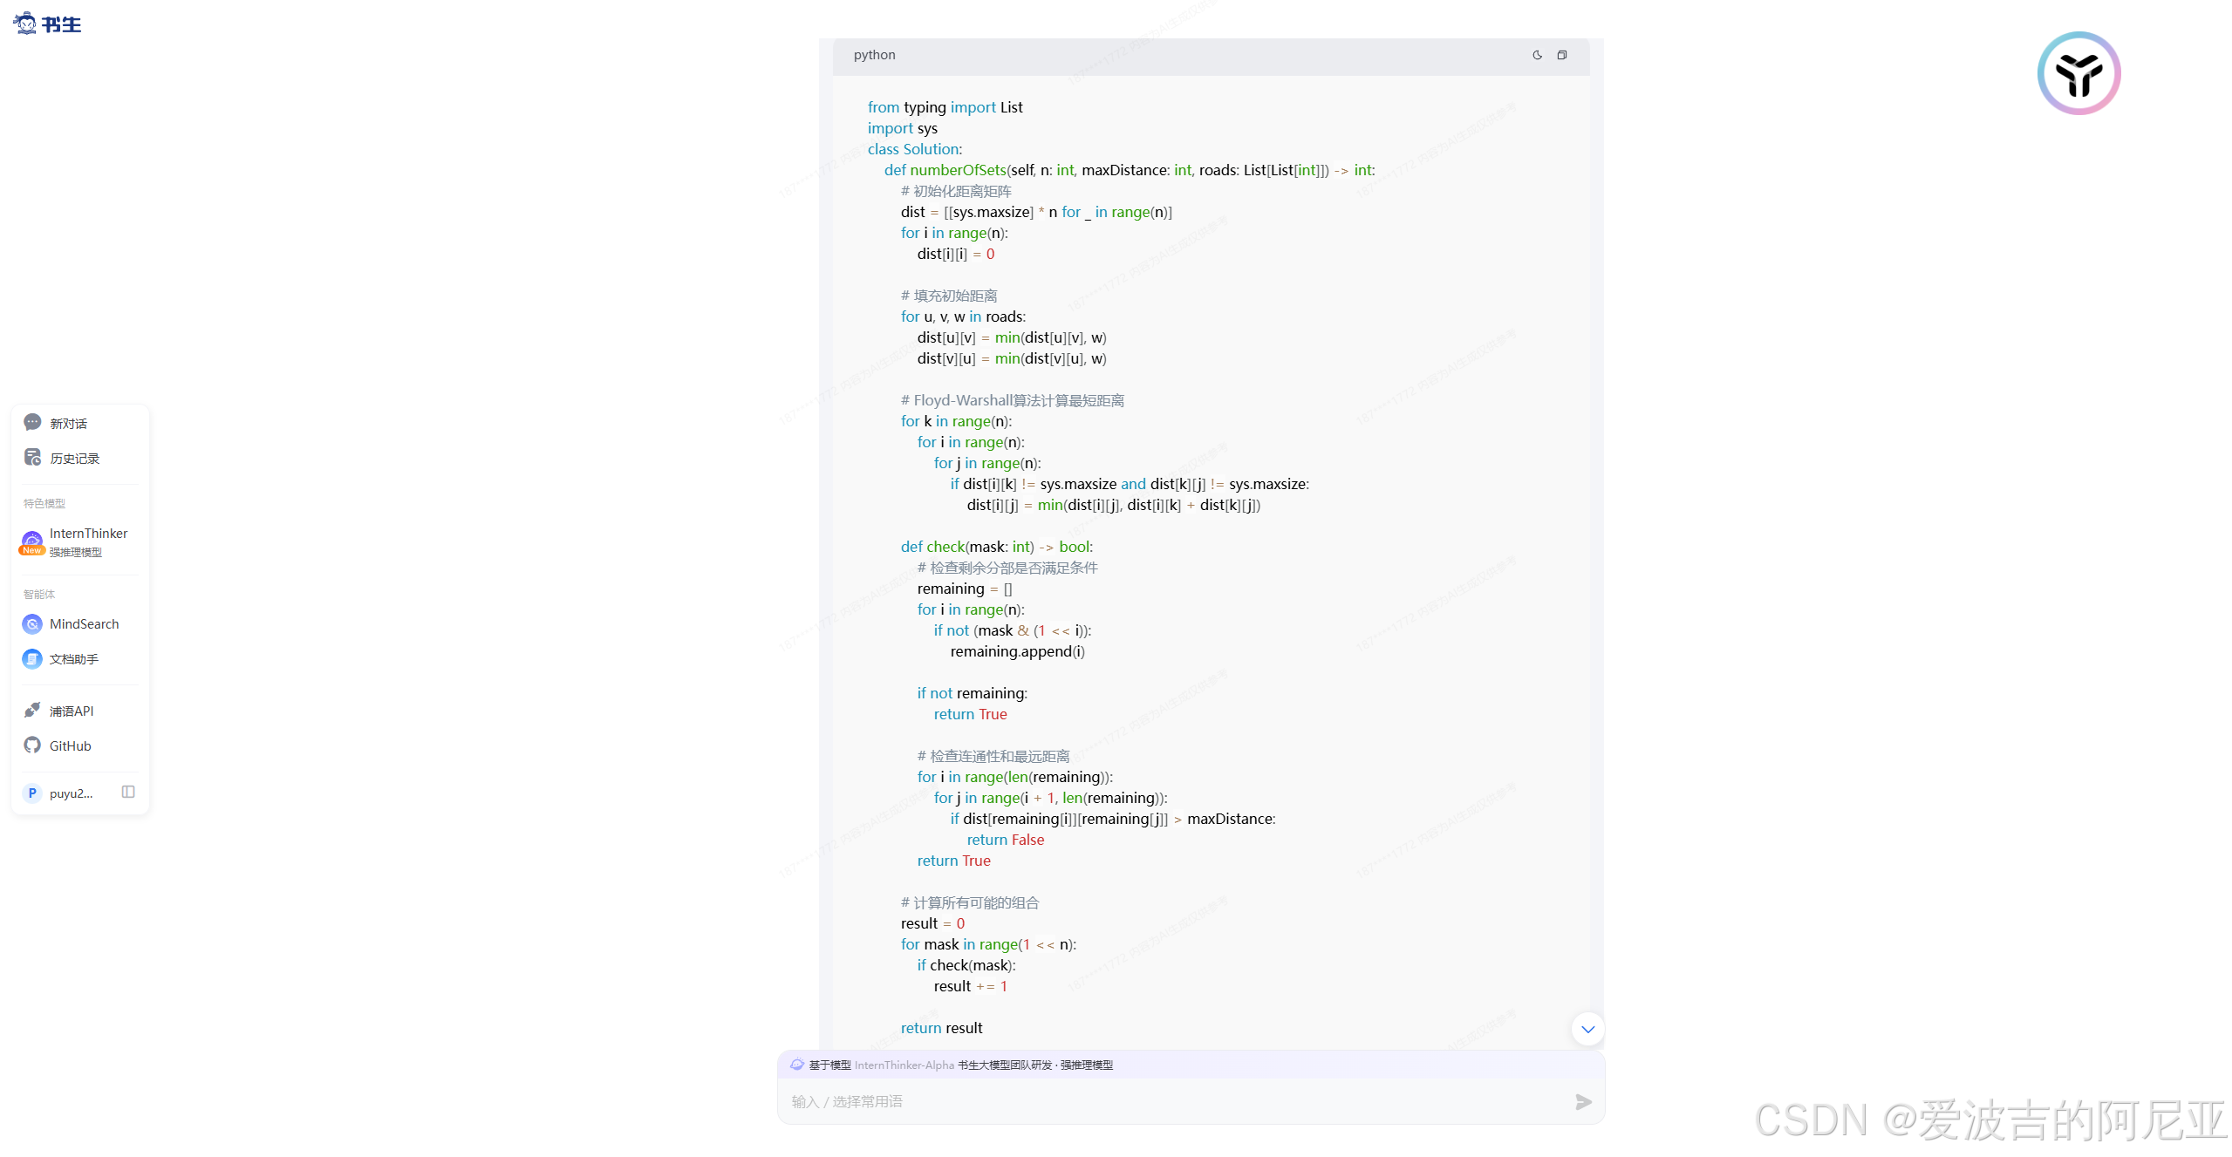
Task: Toggle dark mode on the code block
Action: tap(1537, 55)
